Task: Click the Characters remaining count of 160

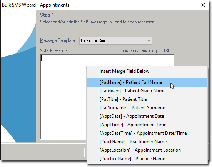Action: [167, 51]
